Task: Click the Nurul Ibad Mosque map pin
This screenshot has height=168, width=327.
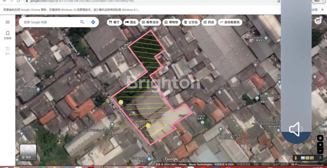Action: 202,122
